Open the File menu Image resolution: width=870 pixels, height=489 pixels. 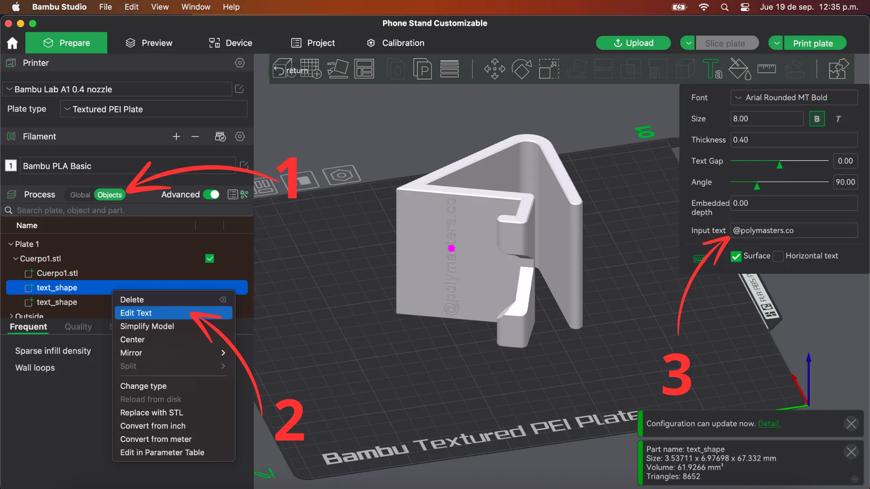point(105,7)
